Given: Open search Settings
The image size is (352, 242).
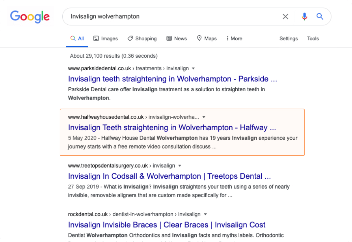Looking at the screenshot, I should point(288,39).
